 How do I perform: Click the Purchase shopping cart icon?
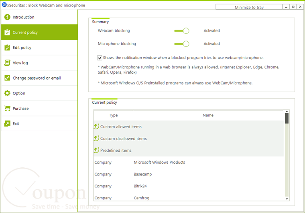click(x=7, y=108)
